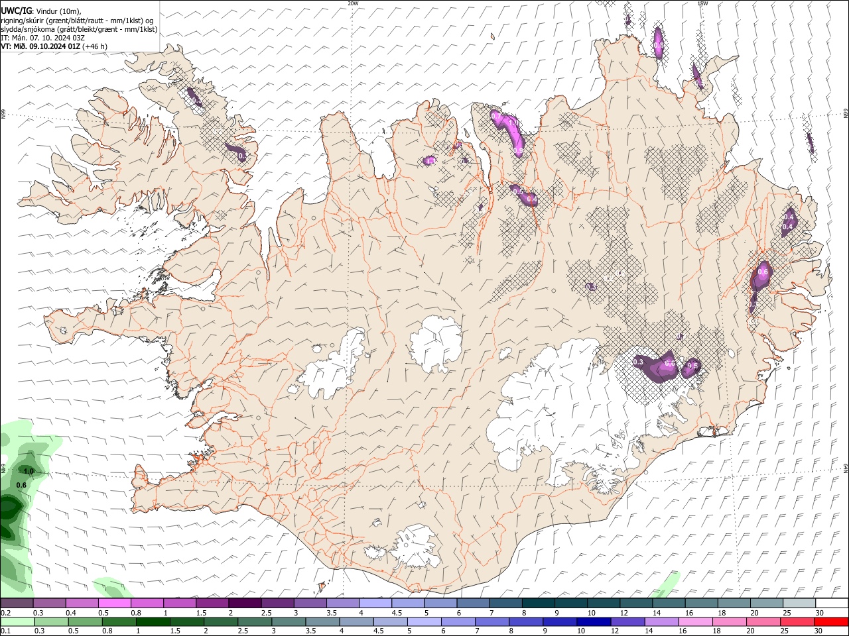The image size is (849, 636).
Task: Pick the 8 dark teal snow legend swatch
Action: (538, 603)
